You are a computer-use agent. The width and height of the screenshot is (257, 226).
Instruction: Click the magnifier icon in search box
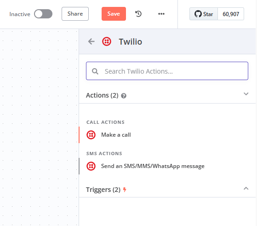[x=95, y=71]
